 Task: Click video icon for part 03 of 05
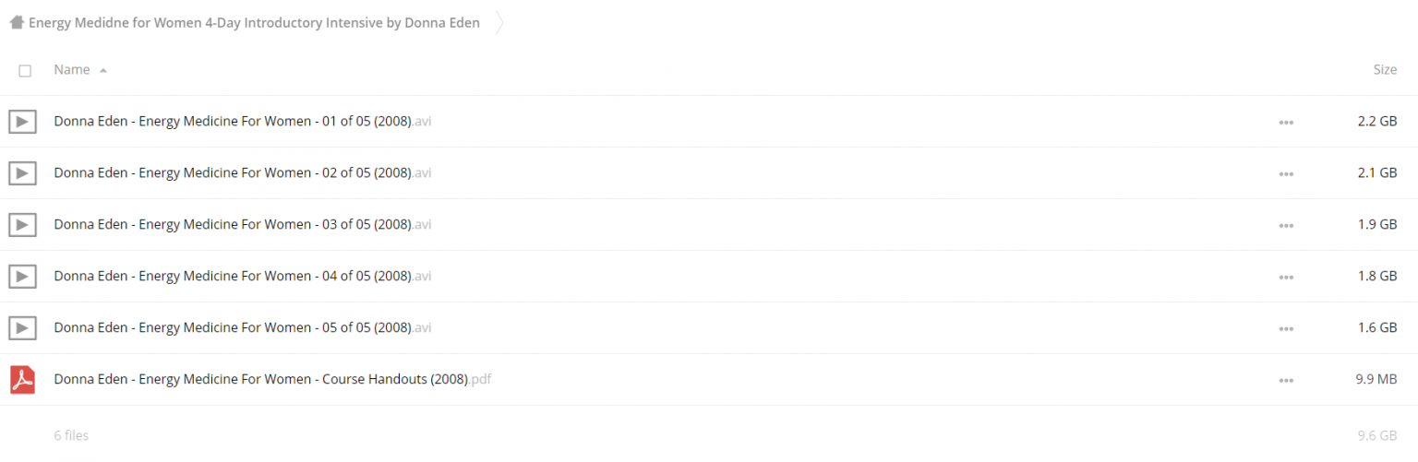coord(22,224)
